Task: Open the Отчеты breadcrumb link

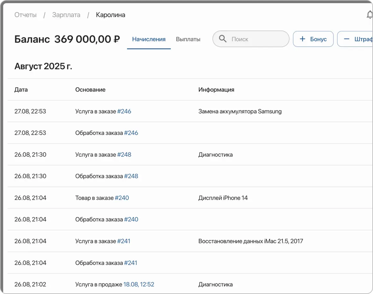Action: point(26,15)
